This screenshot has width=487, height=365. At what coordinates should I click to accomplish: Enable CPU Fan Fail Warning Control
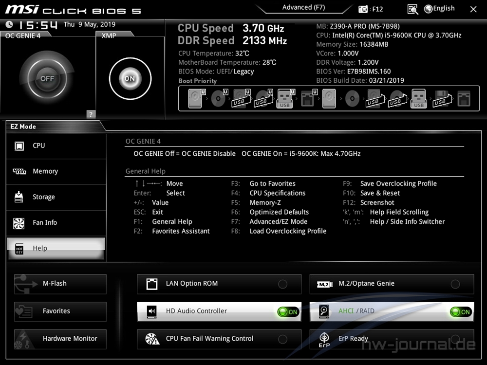[282, 339]
